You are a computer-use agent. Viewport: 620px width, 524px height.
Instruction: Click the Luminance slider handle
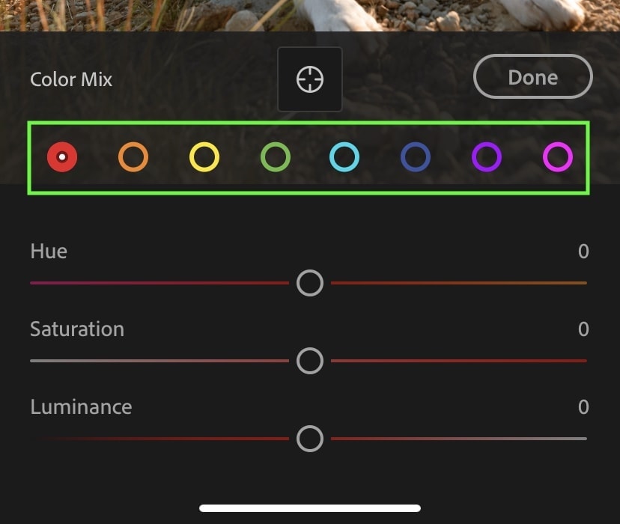309,439
